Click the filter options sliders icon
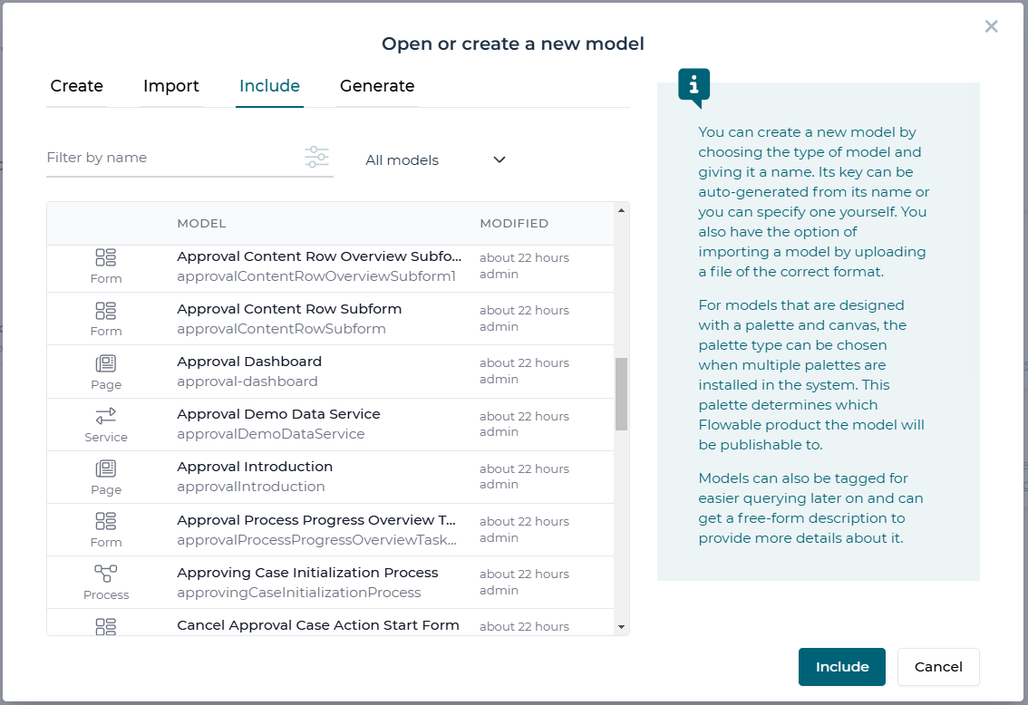1028x705 pixels. (316, 157)
